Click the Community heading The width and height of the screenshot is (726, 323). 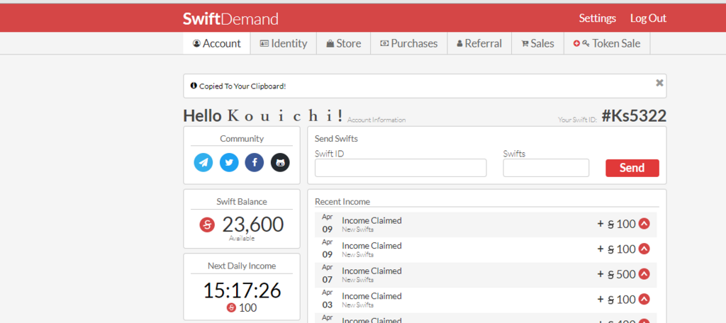(242, 138)
